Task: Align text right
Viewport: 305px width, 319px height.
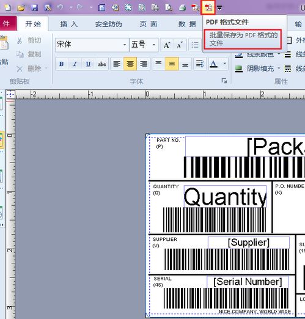Action: point(144,64)
